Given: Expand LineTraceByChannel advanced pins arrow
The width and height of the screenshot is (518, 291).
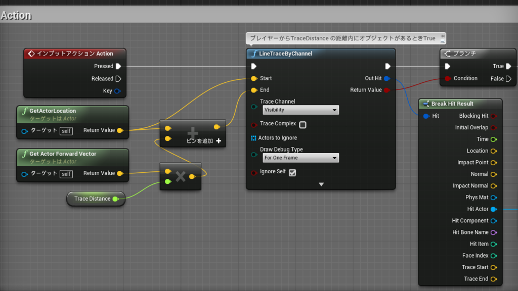Looking at the screenshot, I should [321, 184].
